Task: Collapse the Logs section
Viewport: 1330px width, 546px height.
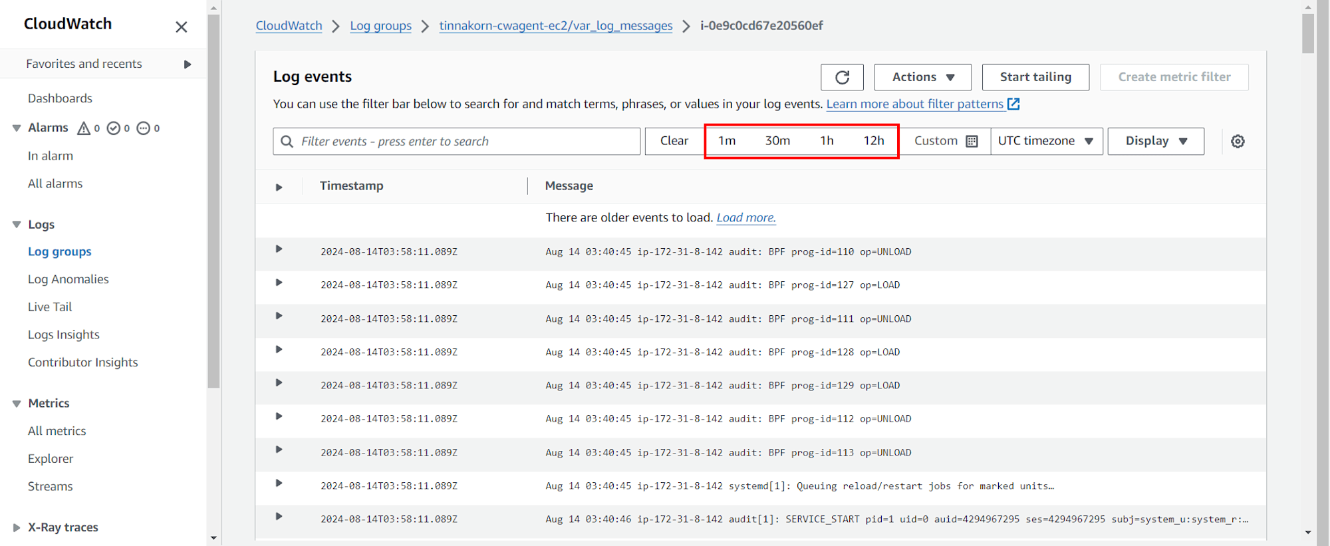Action: (17, 225)
